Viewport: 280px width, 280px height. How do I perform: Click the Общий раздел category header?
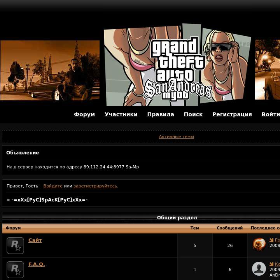(x=177, y=218)
